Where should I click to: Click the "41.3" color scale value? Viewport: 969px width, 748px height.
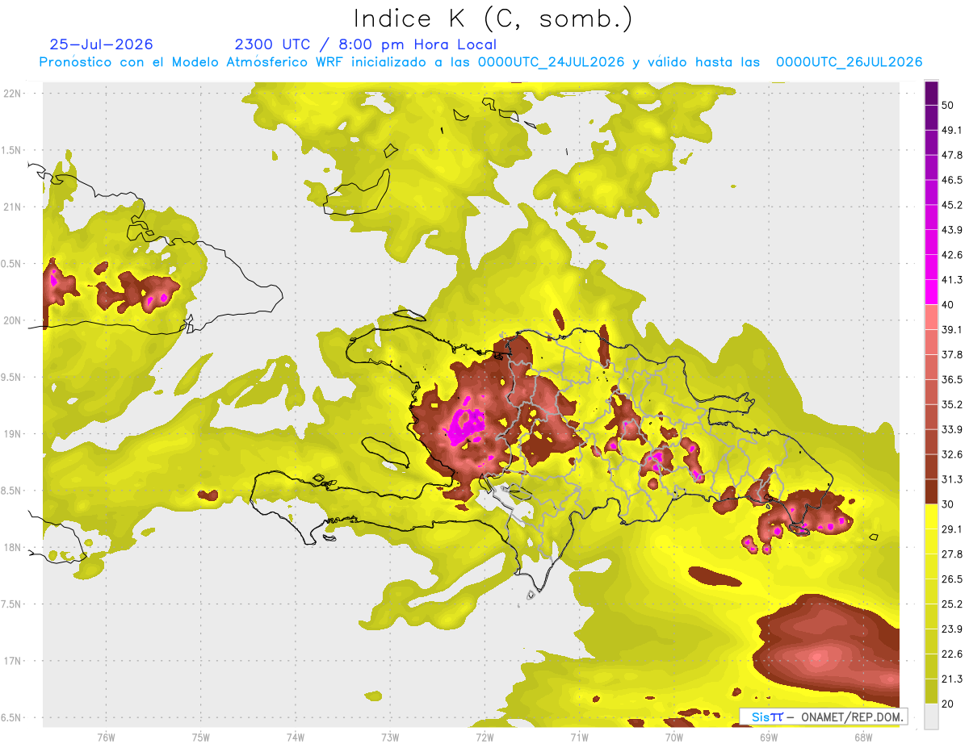point(952,280)
